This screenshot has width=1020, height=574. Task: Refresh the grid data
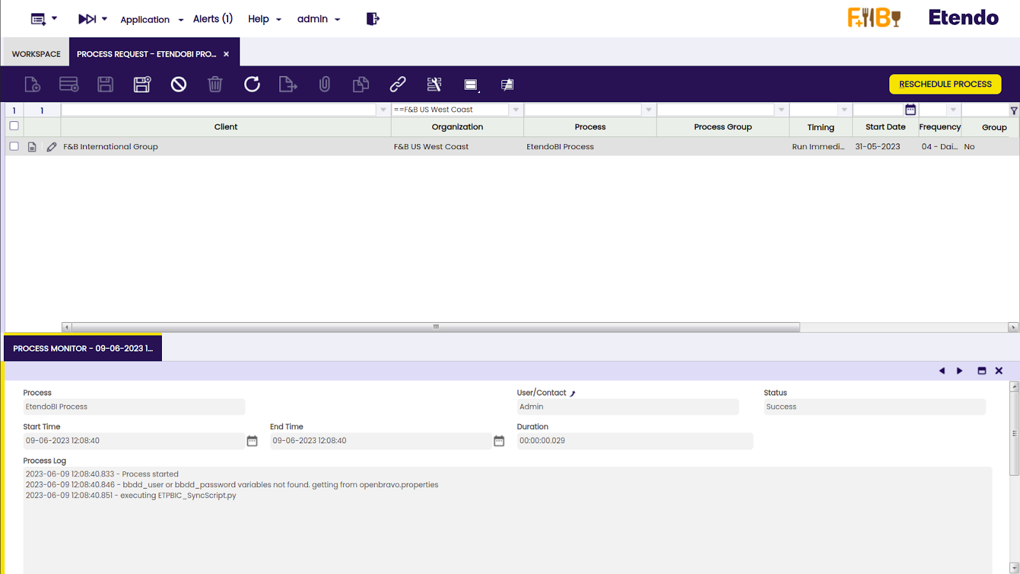point(252,84)
